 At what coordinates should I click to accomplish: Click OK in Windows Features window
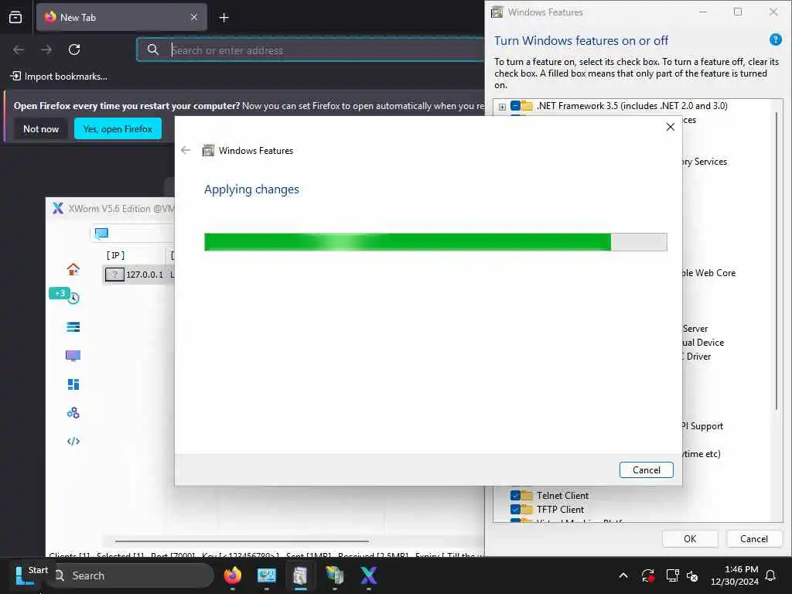click(689, 538)
